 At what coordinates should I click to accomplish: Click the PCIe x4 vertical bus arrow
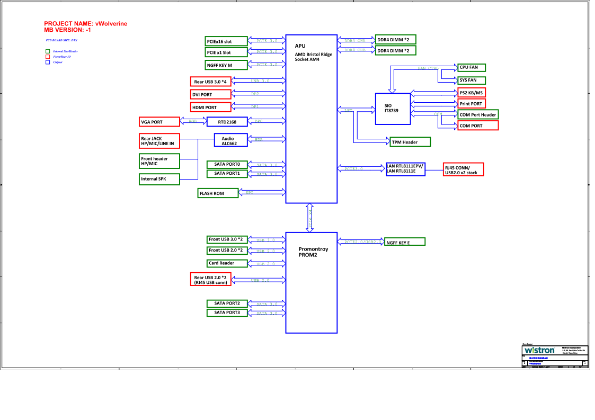(x=310, y=218)
